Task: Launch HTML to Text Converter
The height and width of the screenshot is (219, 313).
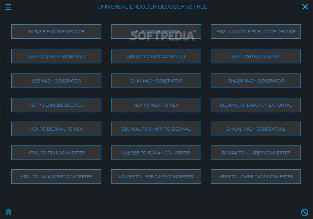Action: (x=56, y=153)
